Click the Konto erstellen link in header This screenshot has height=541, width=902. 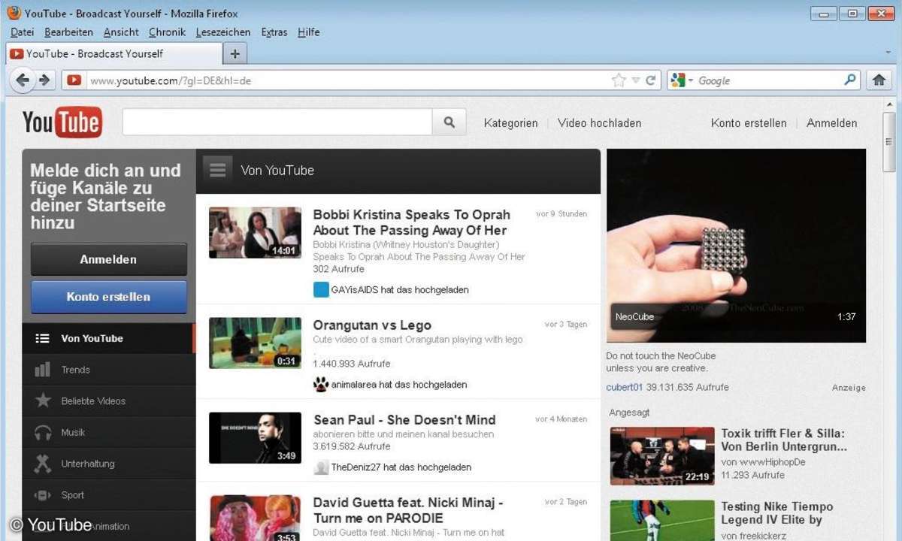(x=749, y=123)
